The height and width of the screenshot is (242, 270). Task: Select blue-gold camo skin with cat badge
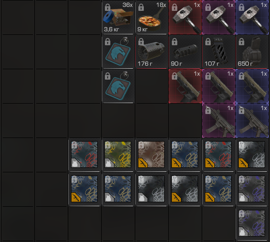point(118,189)
